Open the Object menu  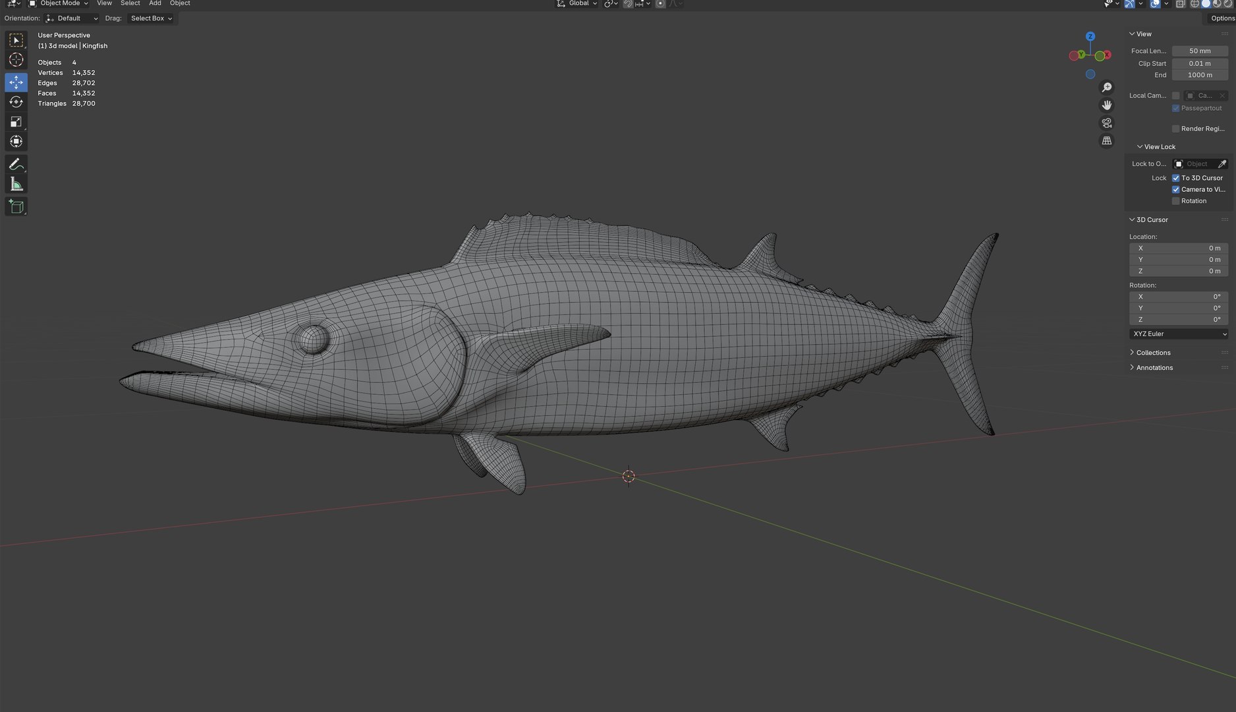tap(180, 3)
